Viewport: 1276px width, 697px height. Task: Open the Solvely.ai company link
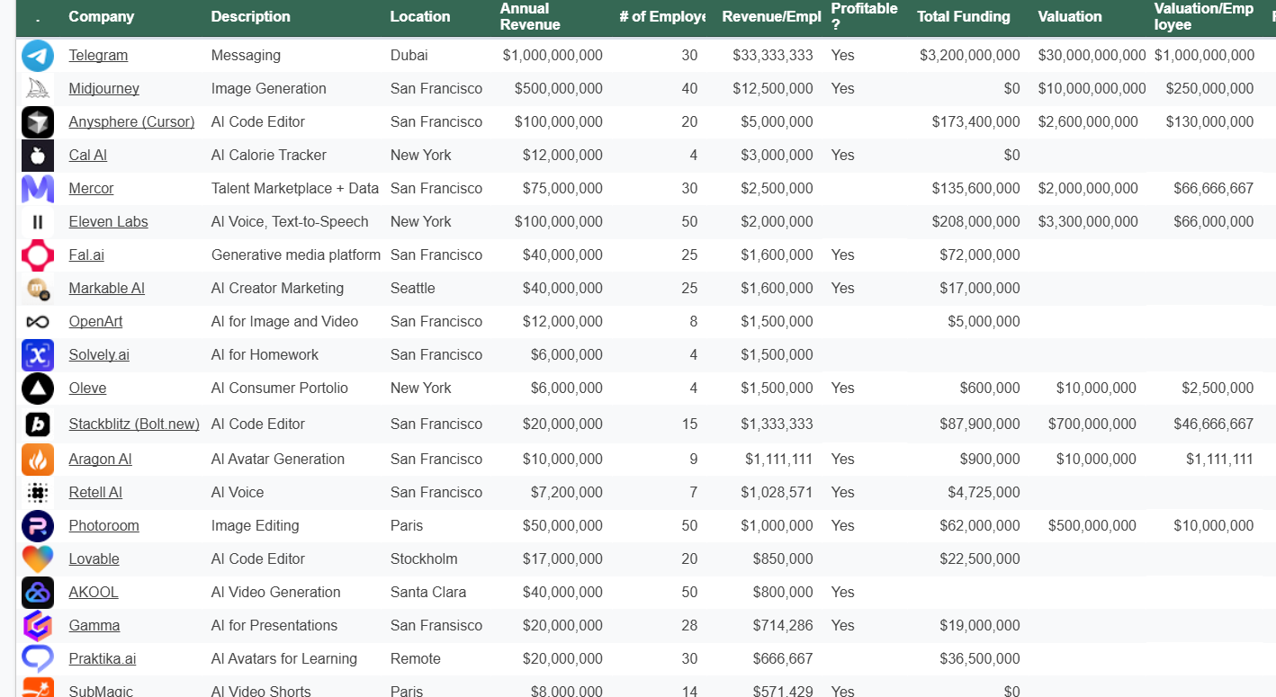coord(99,355)
